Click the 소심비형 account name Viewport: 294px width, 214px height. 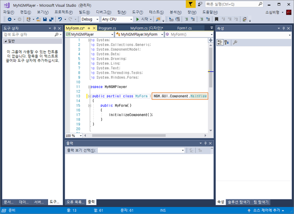point(272,12)
